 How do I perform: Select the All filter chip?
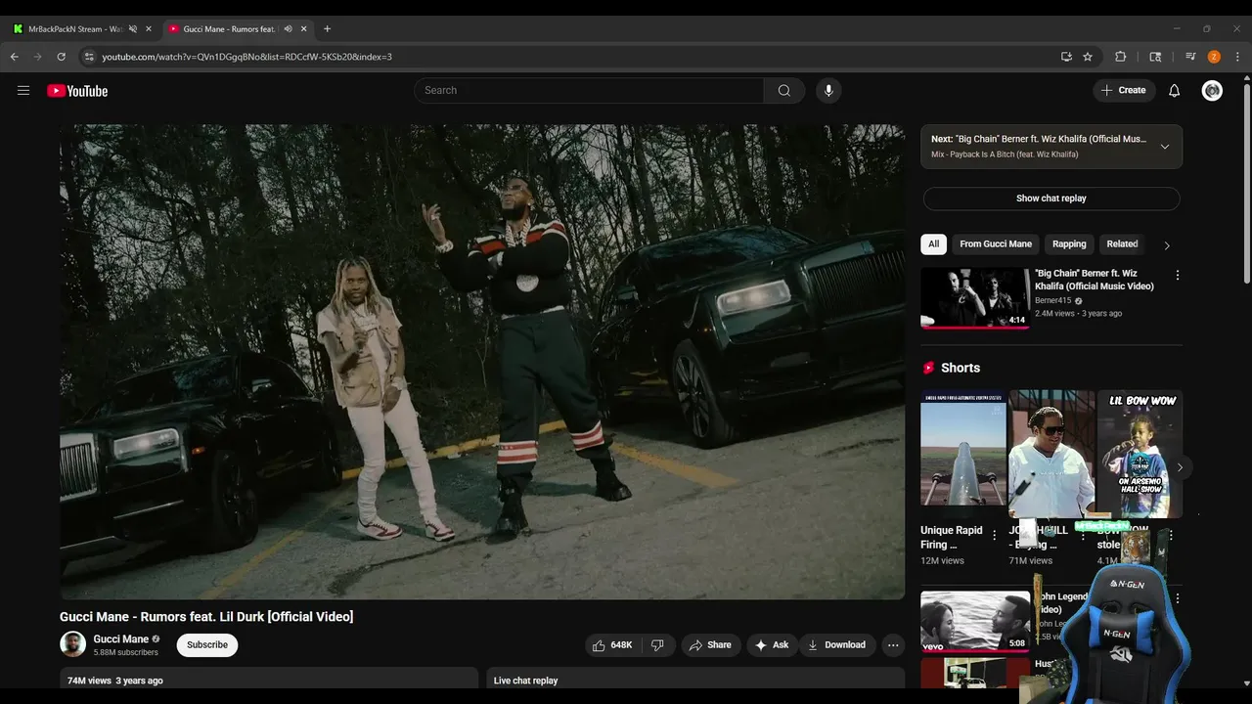click(x=934, y=244)
